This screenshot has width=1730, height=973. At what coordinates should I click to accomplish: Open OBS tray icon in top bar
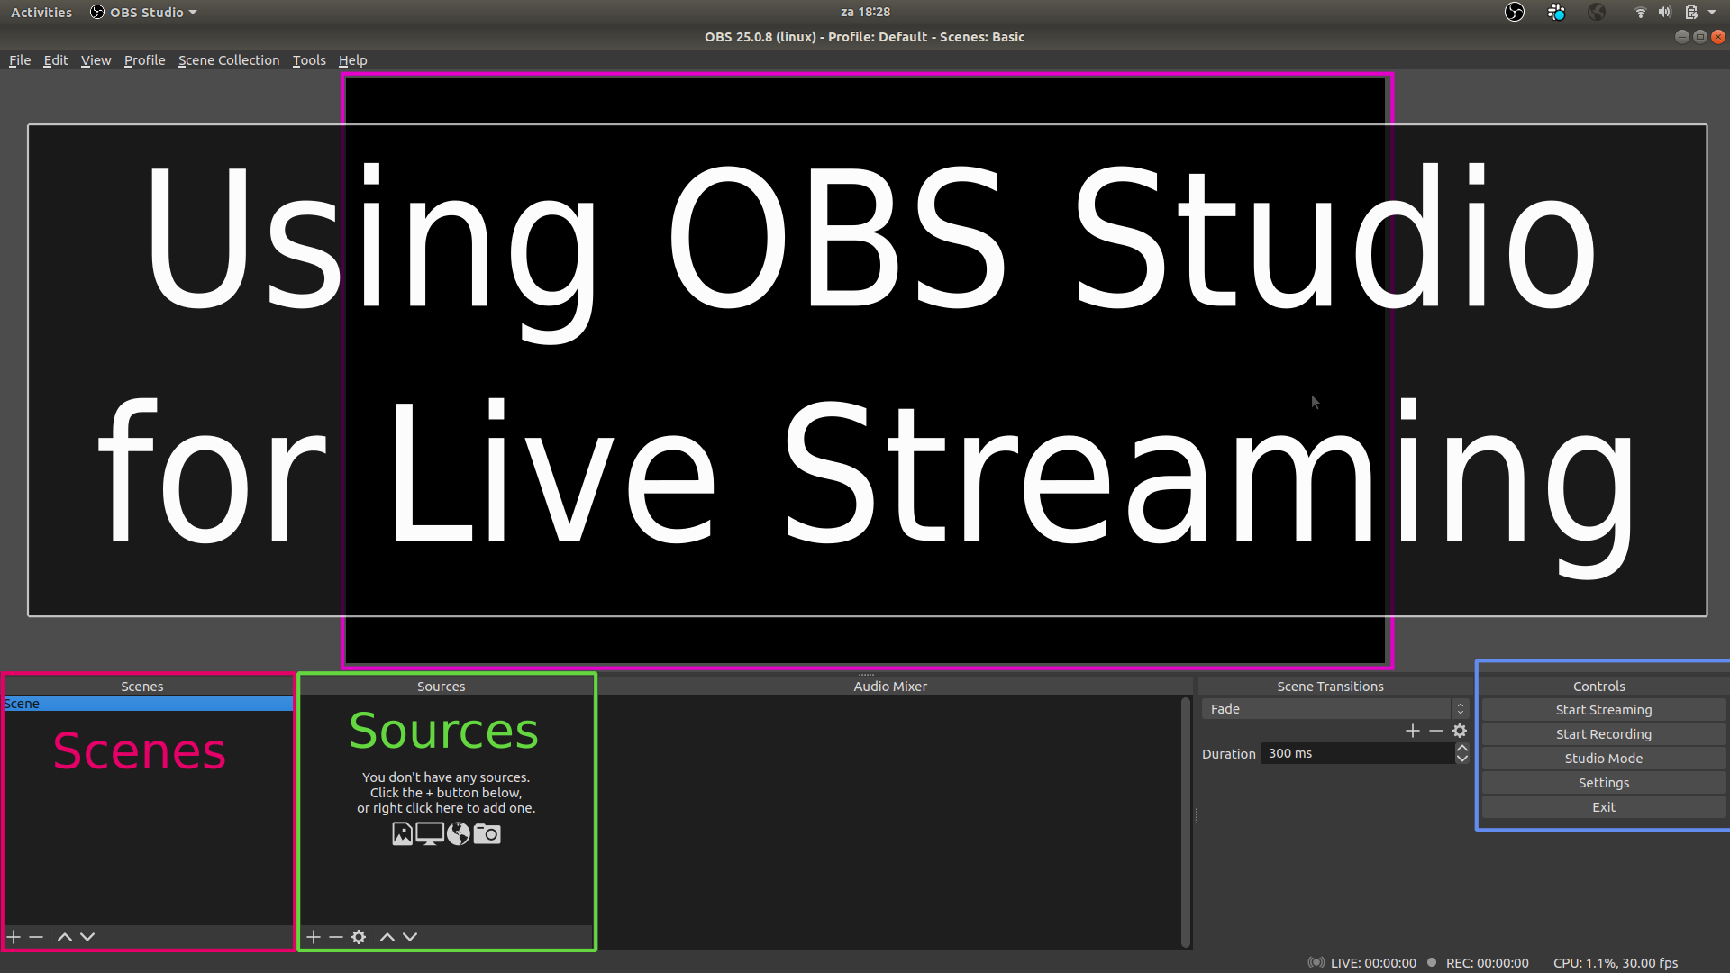click(x=1515, y=12)
